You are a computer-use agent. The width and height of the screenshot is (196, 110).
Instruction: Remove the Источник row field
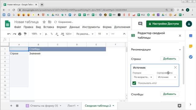point(175,68)
